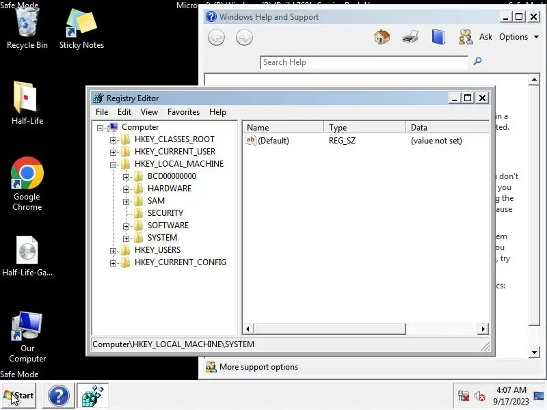Screen dimensions: 547x410
Task: Expand HKEY_USERS key
Action: (x=113, y=251)
